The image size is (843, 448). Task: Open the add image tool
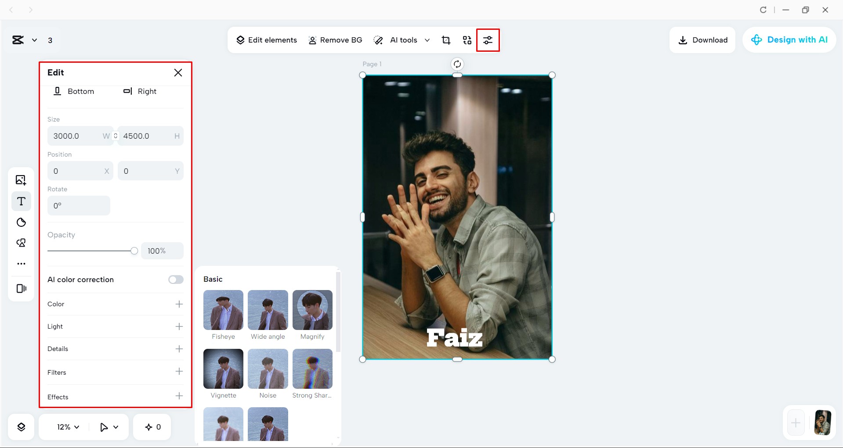(21, 180)
